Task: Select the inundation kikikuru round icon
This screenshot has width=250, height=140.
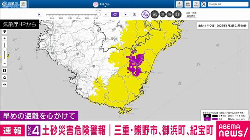Action: coord(155,14)
